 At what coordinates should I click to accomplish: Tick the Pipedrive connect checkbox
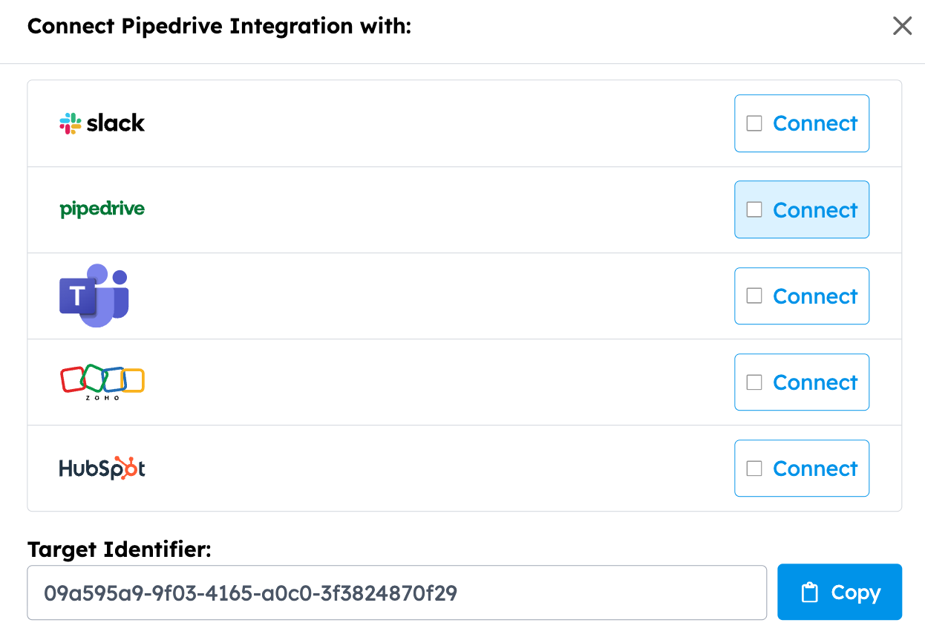coord(754,209)
